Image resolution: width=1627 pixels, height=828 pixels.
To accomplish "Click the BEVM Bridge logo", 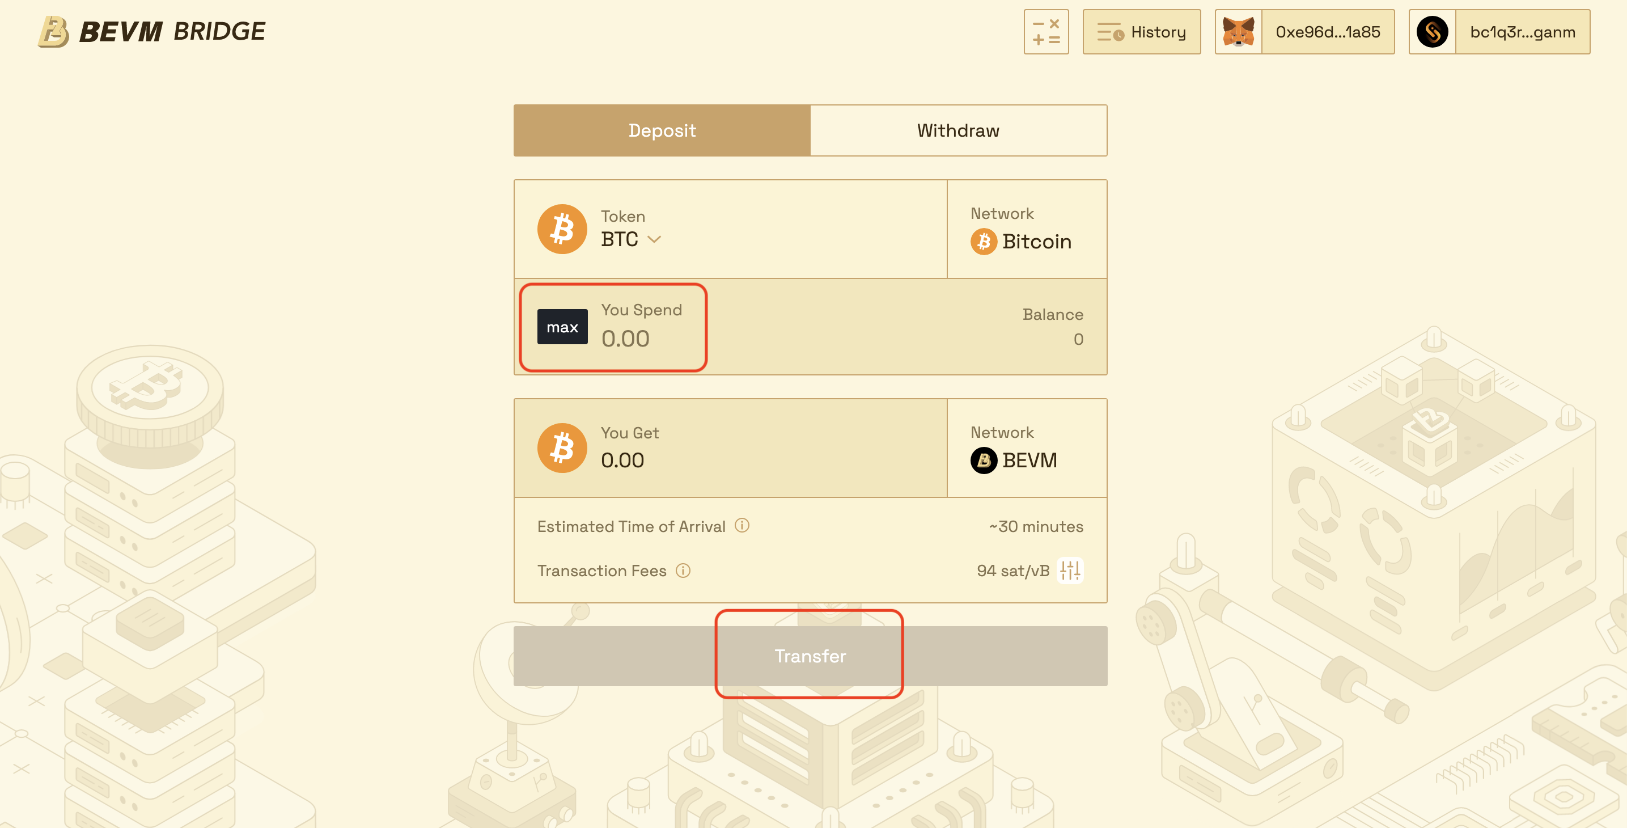I will pos(151,32).
